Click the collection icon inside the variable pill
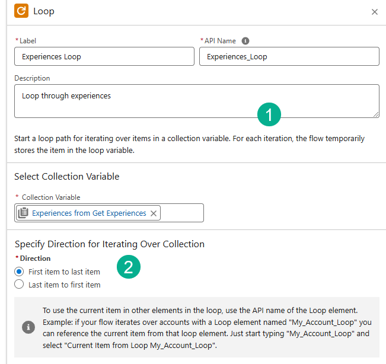This screenshot has width=386, height=364. click(x=23, y=213)
